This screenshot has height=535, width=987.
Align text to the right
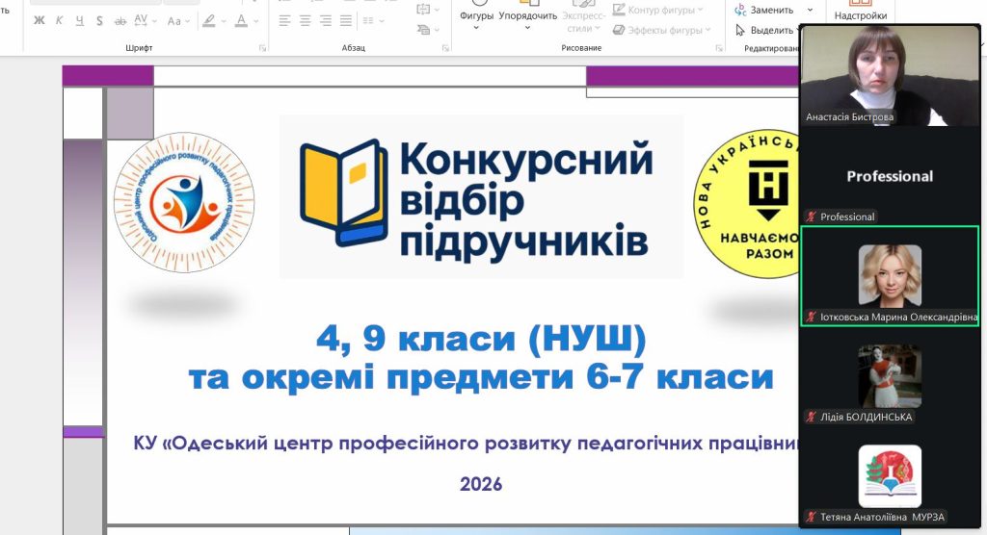point(326,20)
